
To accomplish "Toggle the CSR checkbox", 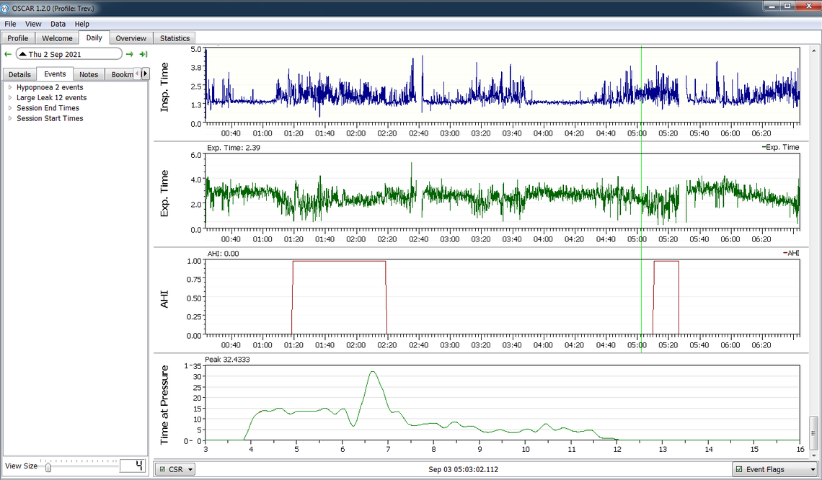I will [162, 469].
